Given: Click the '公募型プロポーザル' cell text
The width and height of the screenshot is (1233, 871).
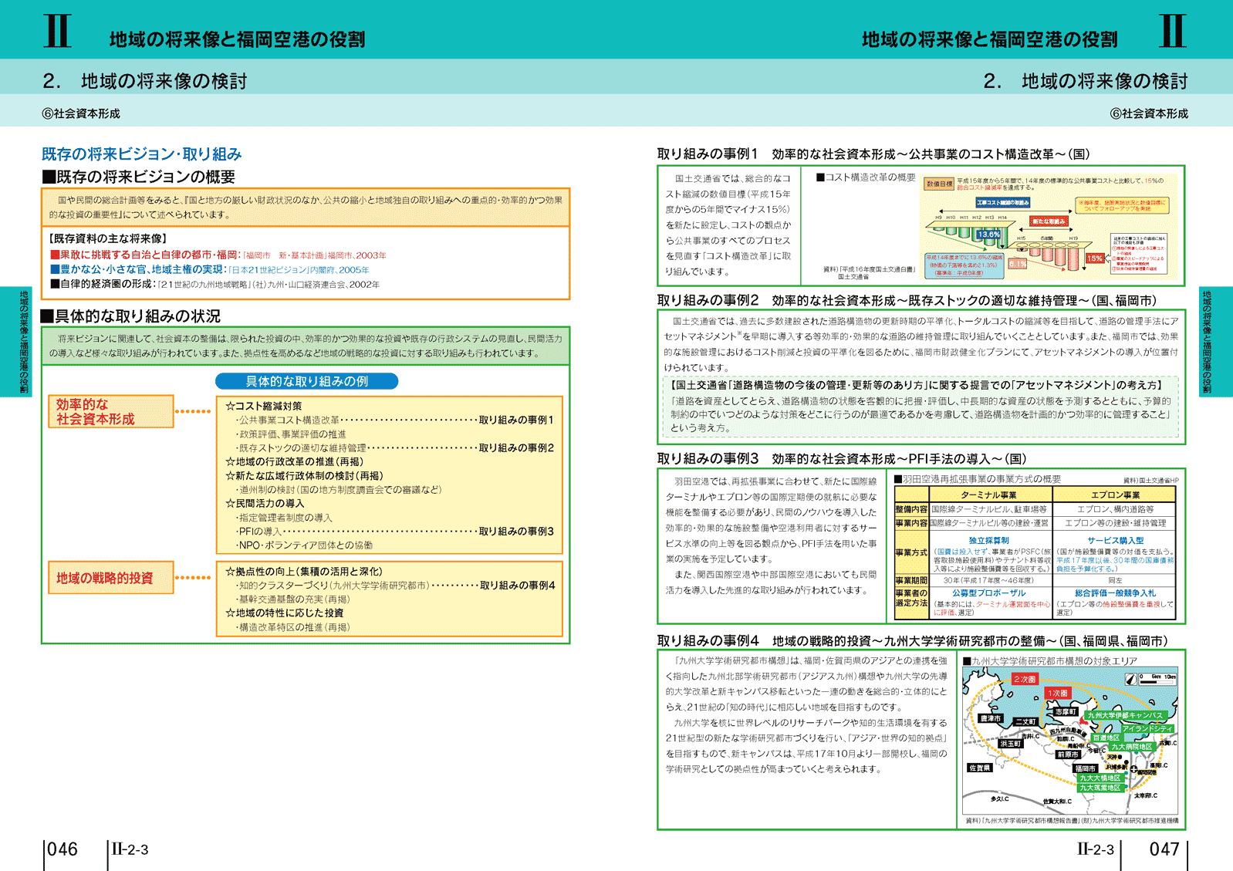Looking at the screenshot, I should tap(988, 593).
